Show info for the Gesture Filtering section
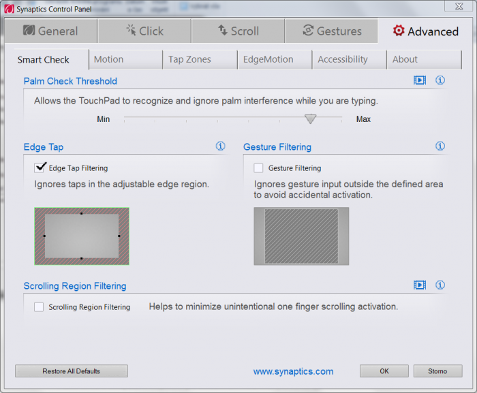The width and height of the screenshot is (477, 393). pyautogui.click(x=440, y=146)
